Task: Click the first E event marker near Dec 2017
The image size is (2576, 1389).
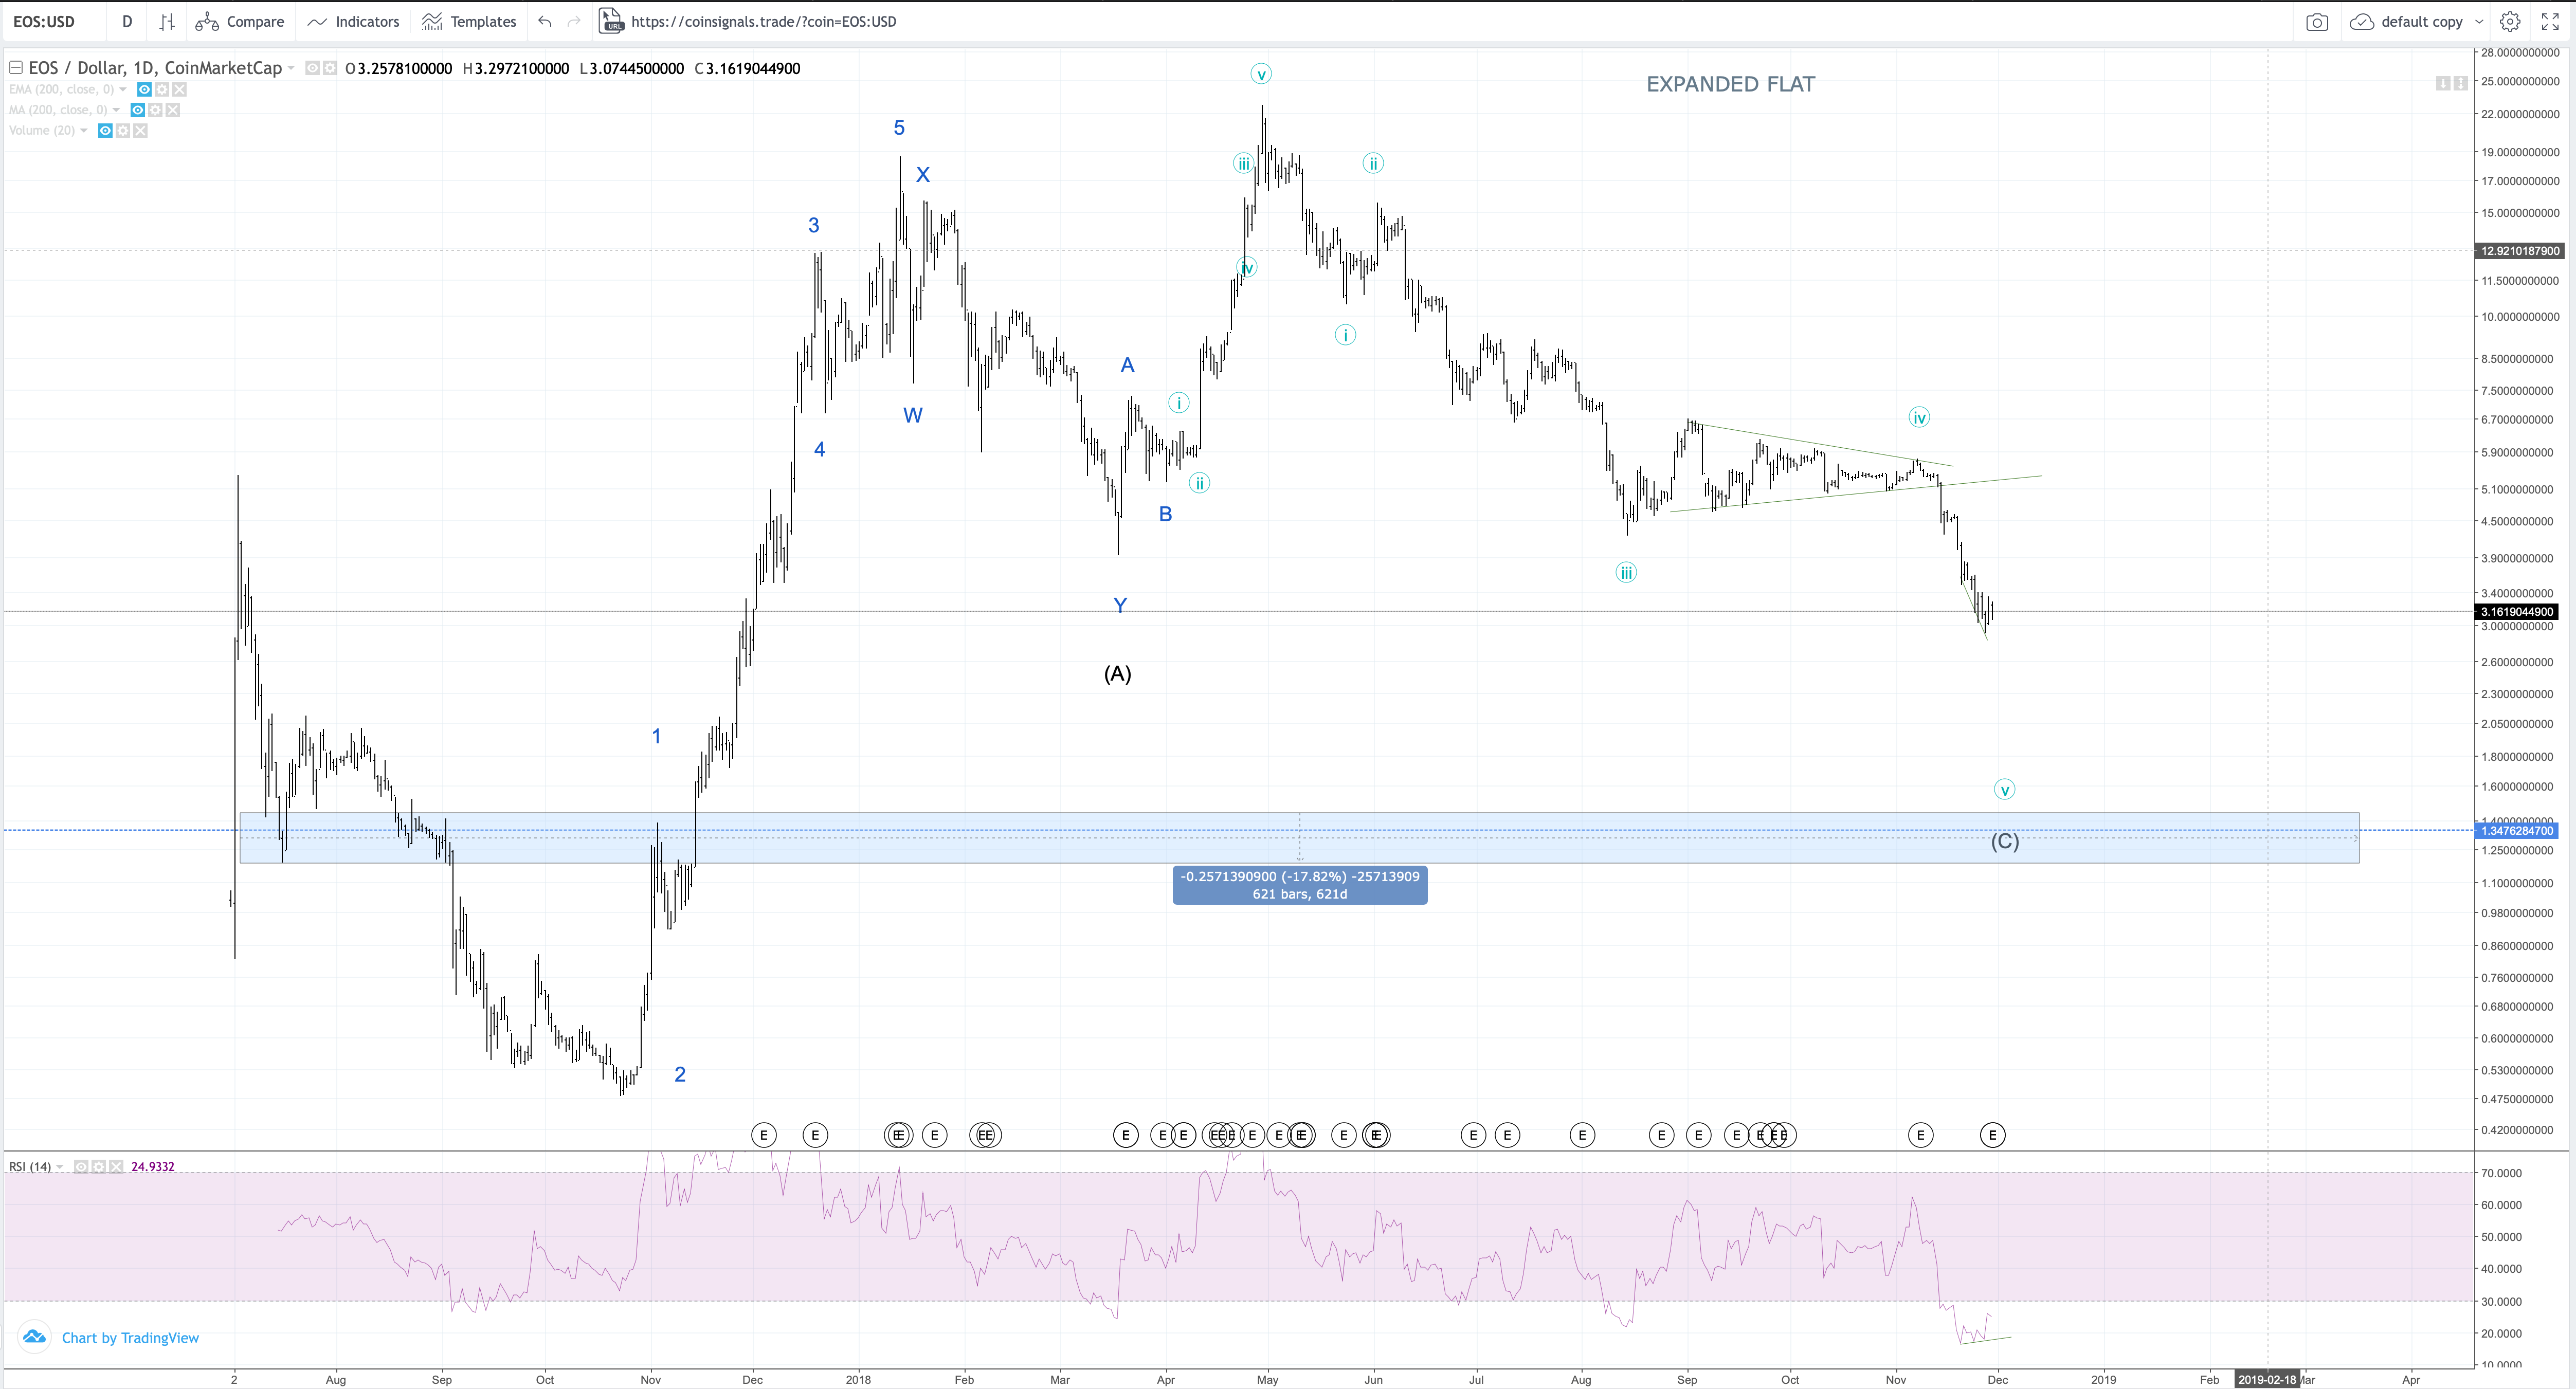Action: point(763,1134)
